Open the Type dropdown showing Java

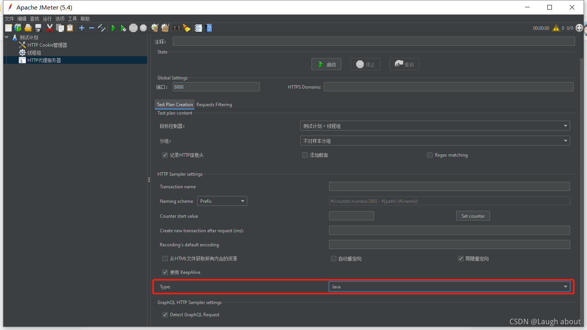pyautogui.click(x=449, y=286)
